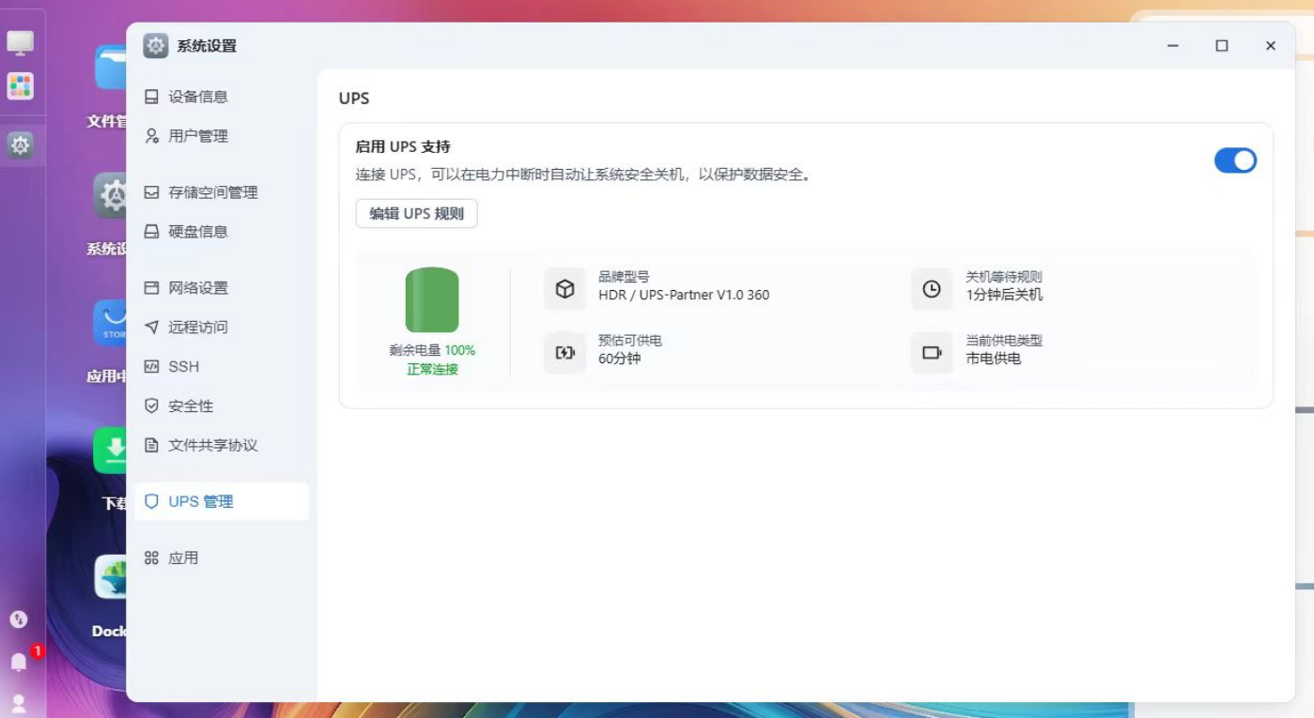This screenshot has height=718, width=1314.
Task: Open 文件共享协议 in the sidebar
Action: click(222, 446)
